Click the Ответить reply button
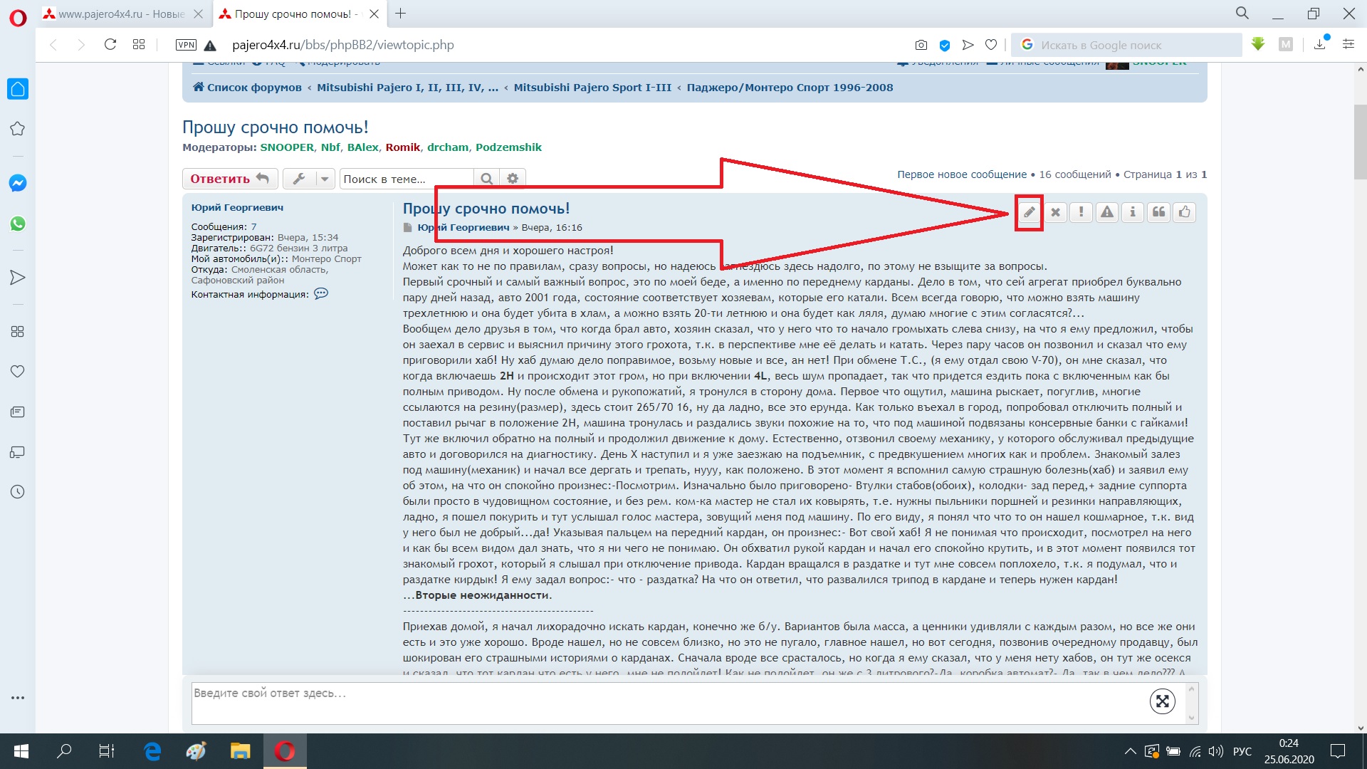 click(229, 179)
